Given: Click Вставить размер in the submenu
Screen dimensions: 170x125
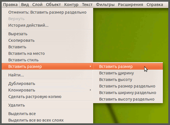Looking at the screenshot, I should pos(128,66).
